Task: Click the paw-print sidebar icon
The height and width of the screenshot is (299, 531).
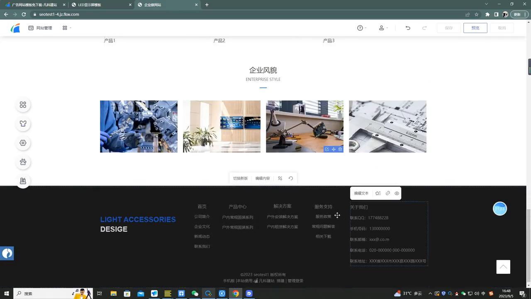Action: coord(23,162)
